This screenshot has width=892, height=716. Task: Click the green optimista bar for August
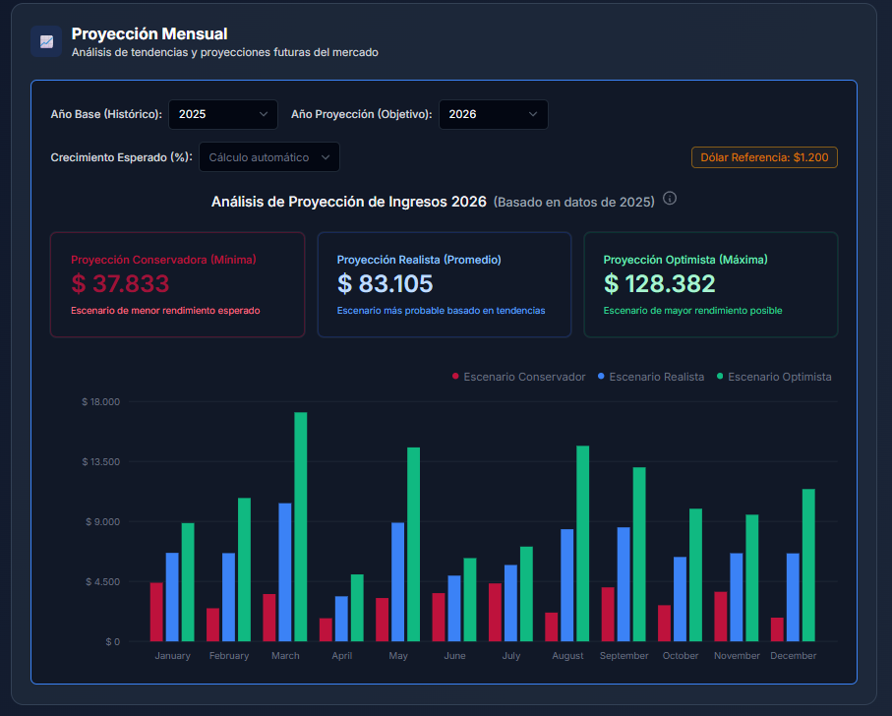pyautogui.click(x=583, y=543)
